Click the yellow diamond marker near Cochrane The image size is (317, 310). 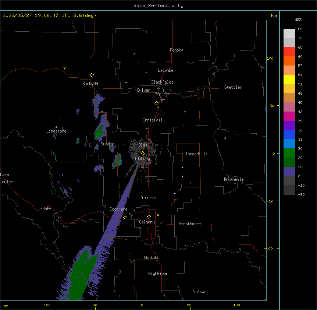pos(125,217)
